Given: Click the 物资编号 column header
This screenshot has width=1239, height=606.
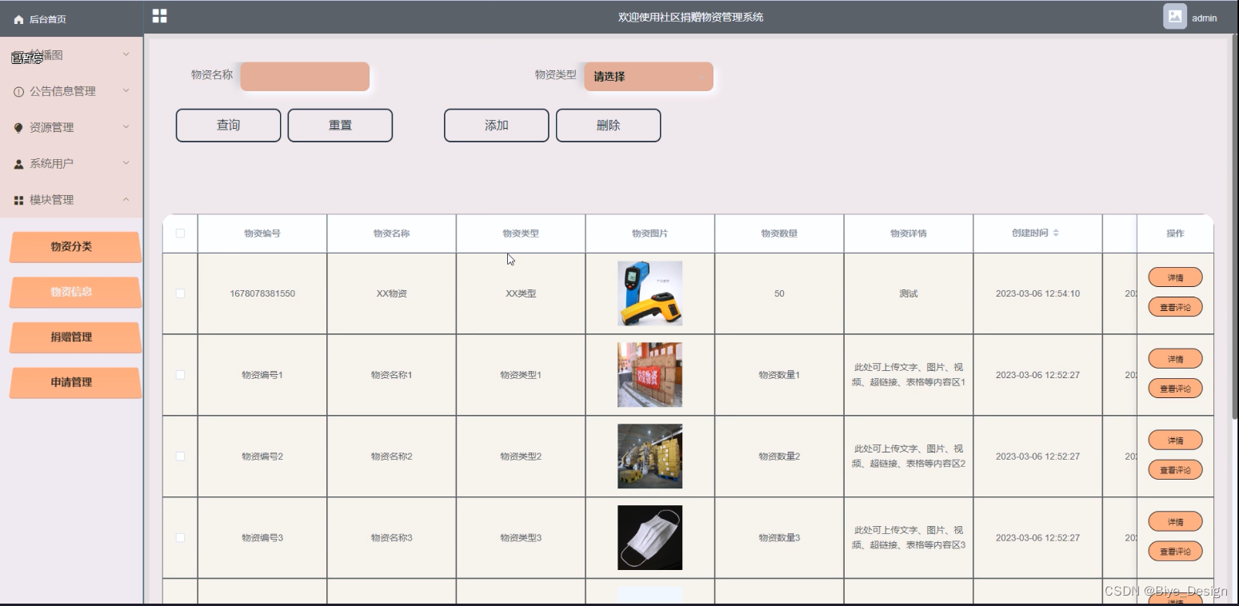Looking at the screenshot, I should (262, 233).
